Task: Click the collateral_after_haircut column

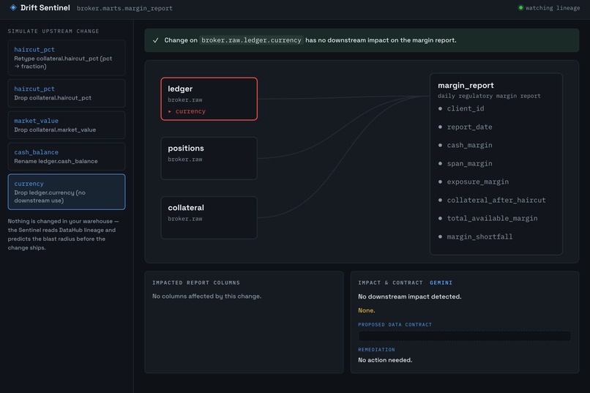Action: [x=496, y=200]
